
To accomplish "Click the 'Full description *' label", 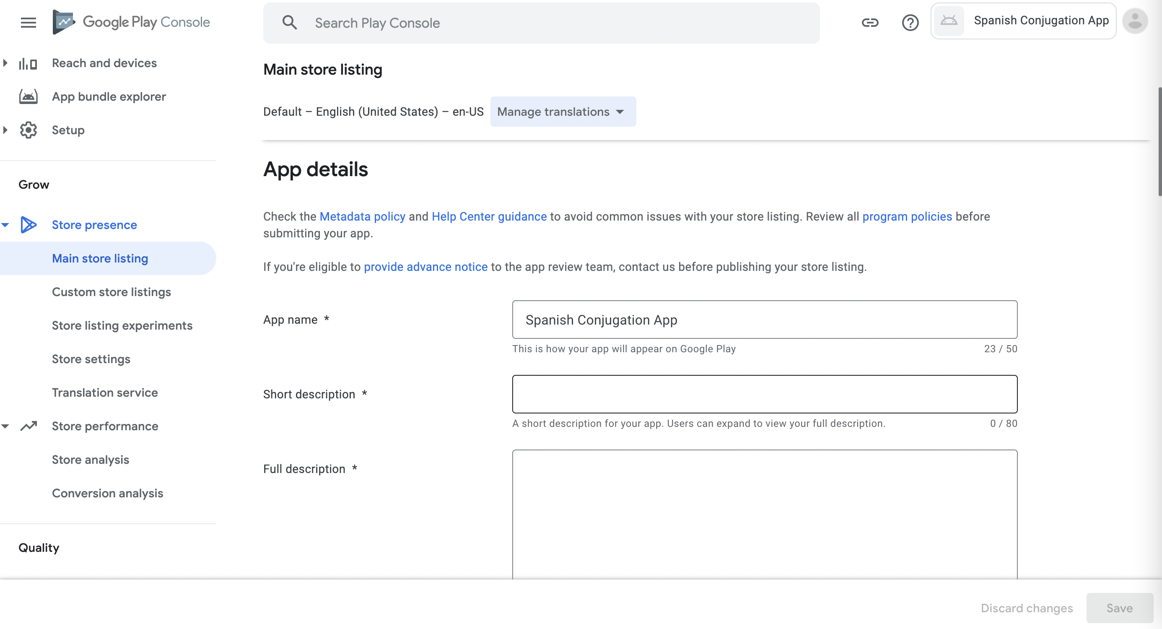I will [310, 469].
